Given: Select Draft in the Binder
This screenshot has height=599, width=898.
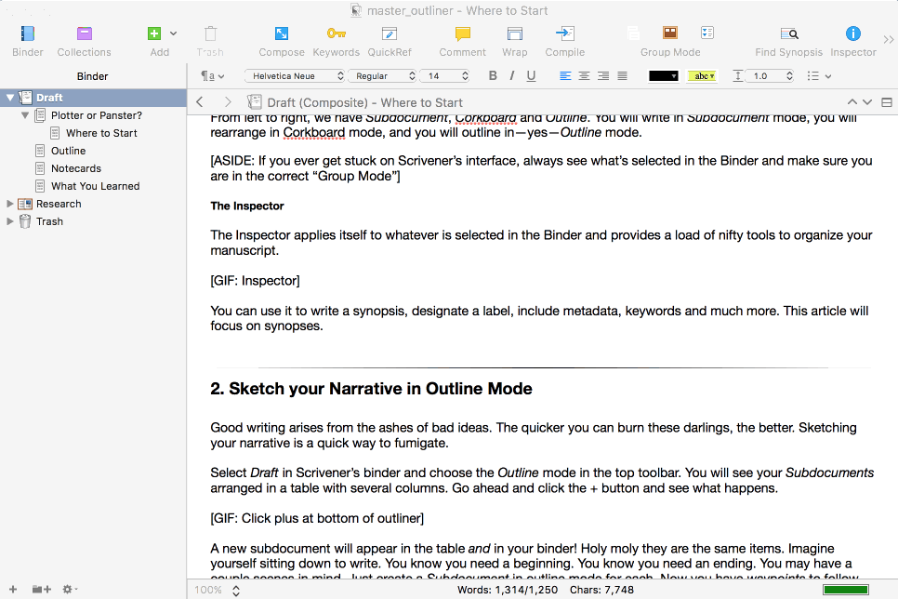Looking at the screenshot, I should [93, 98].
